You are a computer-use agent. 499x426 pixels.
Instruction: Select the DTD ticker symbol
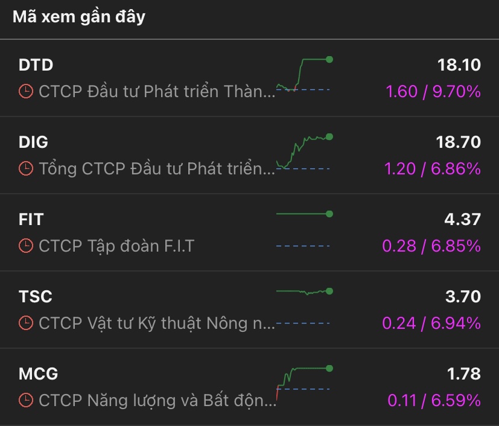[x=36, y=65]
